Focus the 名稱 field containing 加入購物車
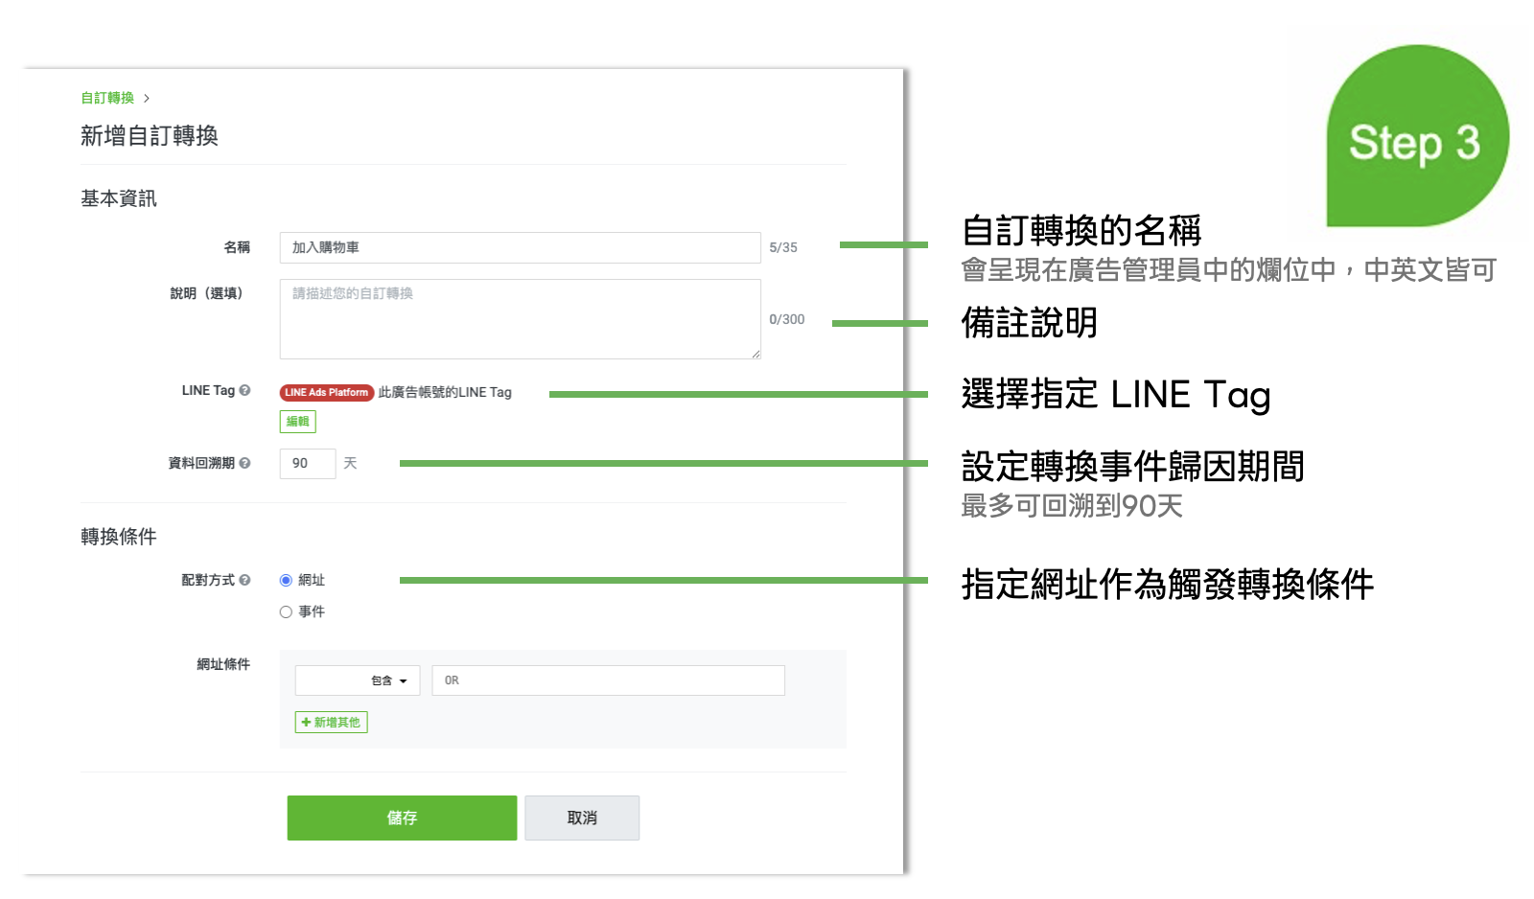This screenshot has height=899, width=1534. 520,247
